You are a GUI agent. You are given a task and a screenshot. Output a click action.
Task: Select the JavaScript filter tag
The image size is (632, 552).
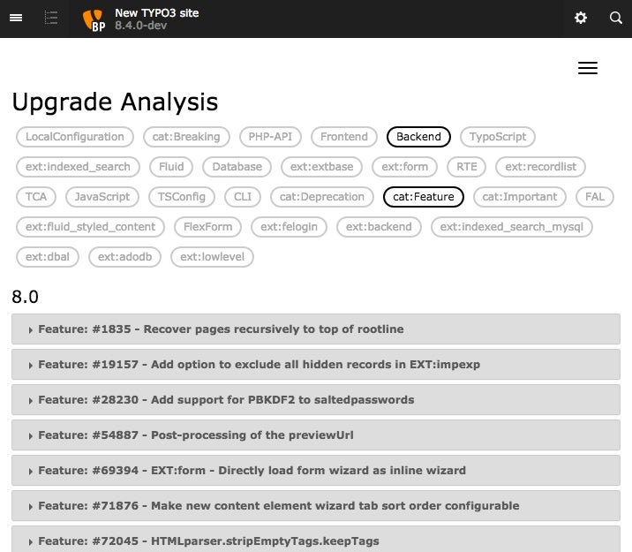click(102, 197)
